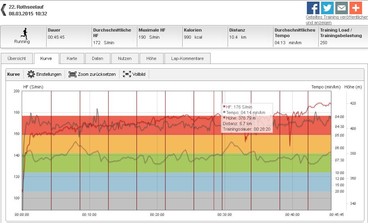Click the Zoom zurücksetzen icon

tap(72, 74)
